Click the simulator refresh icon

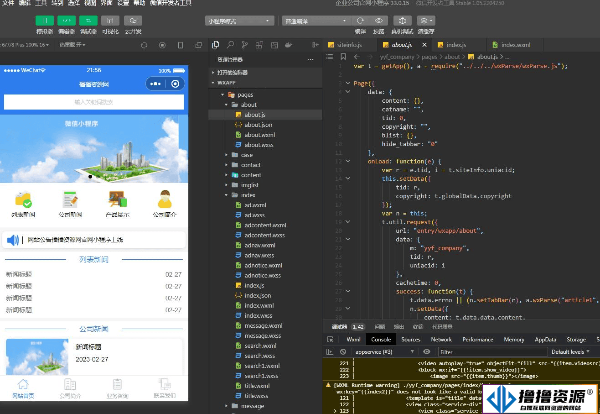click(x=144, y=45)
